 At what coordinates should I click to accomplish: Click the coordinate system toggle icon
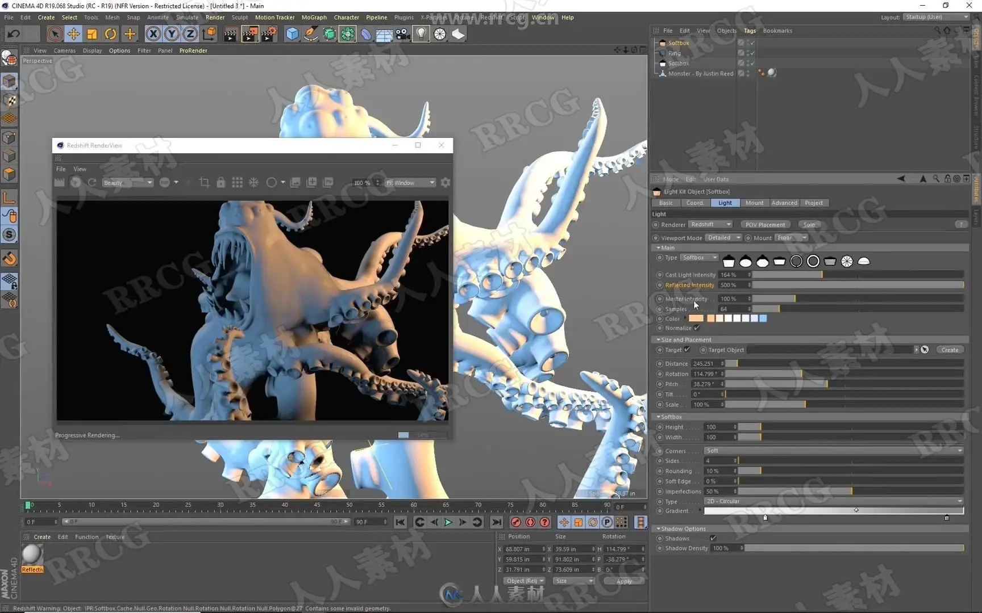209,34
